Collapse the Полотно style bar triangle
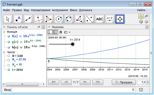 49,27
